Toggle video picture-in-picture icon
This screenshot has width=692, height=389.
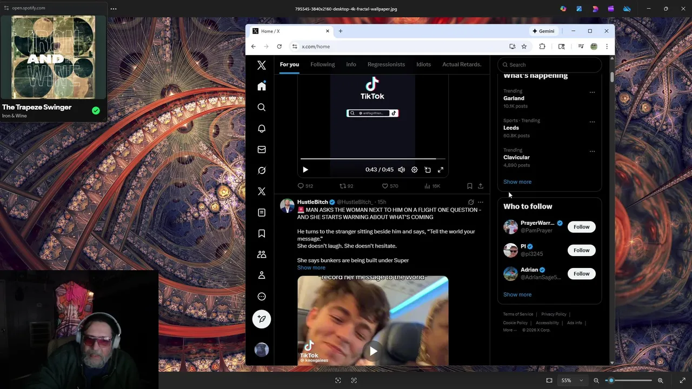(428, 170)
